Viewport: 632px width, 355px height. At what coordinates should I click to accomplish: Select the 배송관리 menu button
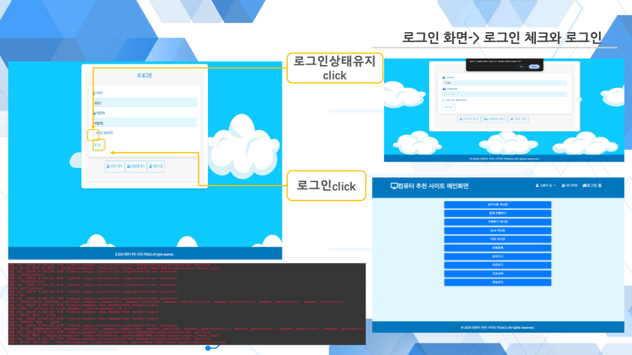pyautogui.click(x=497, y=282)
